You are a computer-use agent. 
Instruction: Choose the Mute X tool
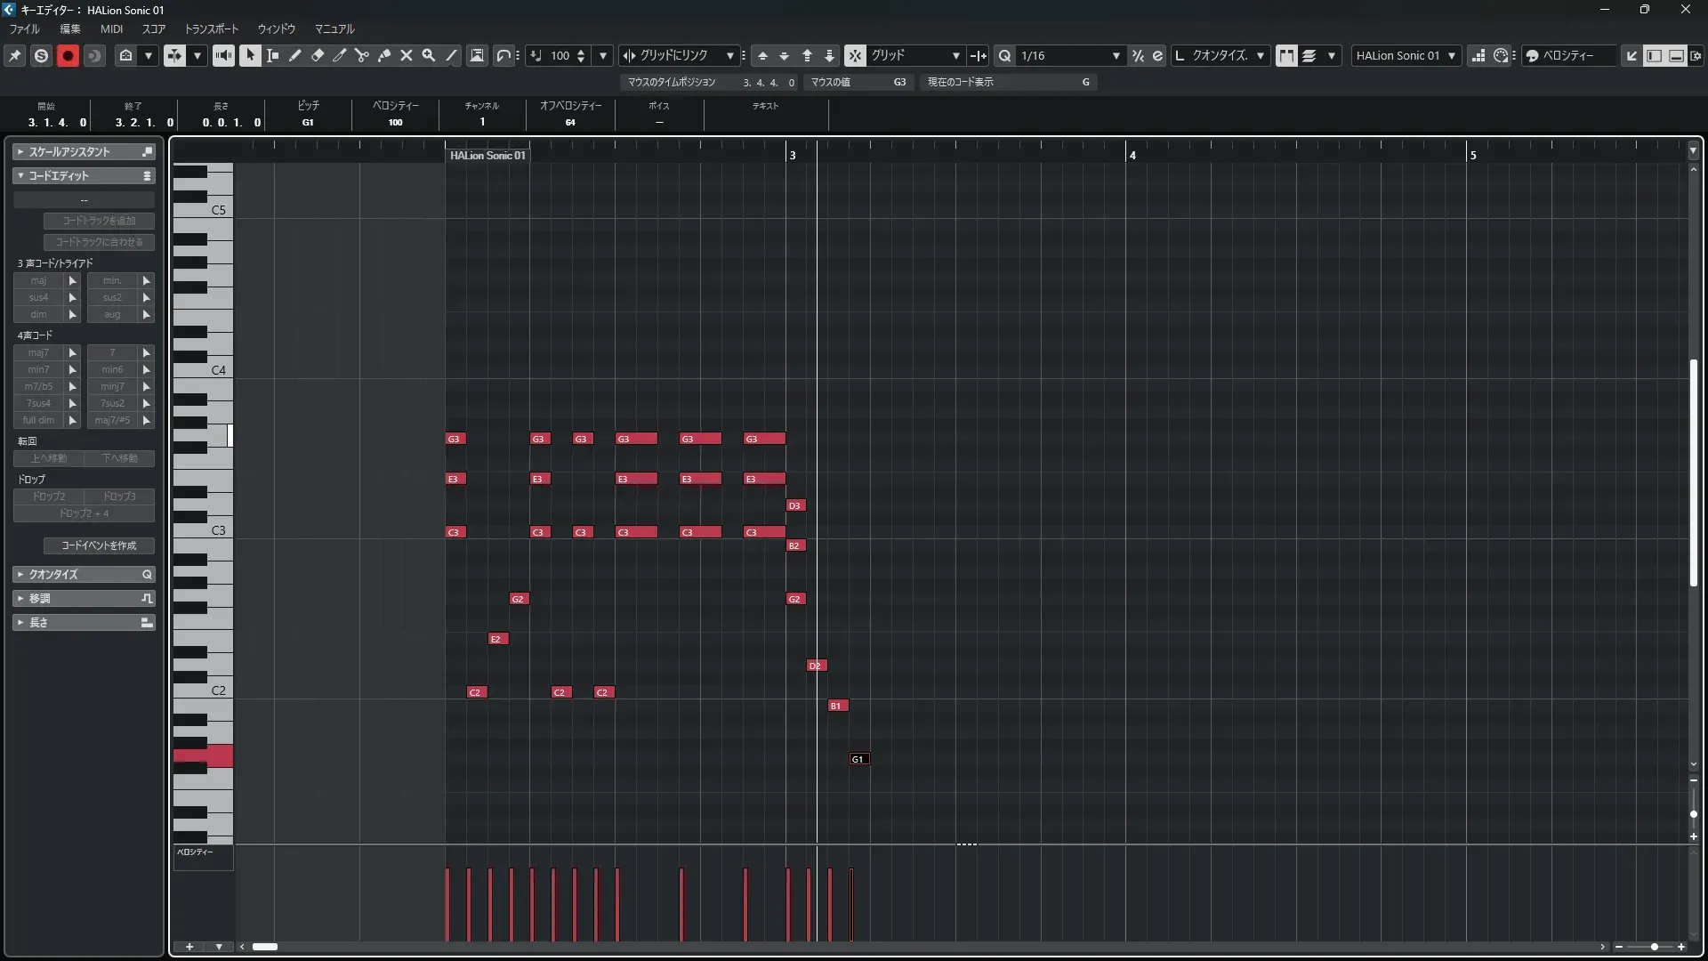[x=407, y=55]
